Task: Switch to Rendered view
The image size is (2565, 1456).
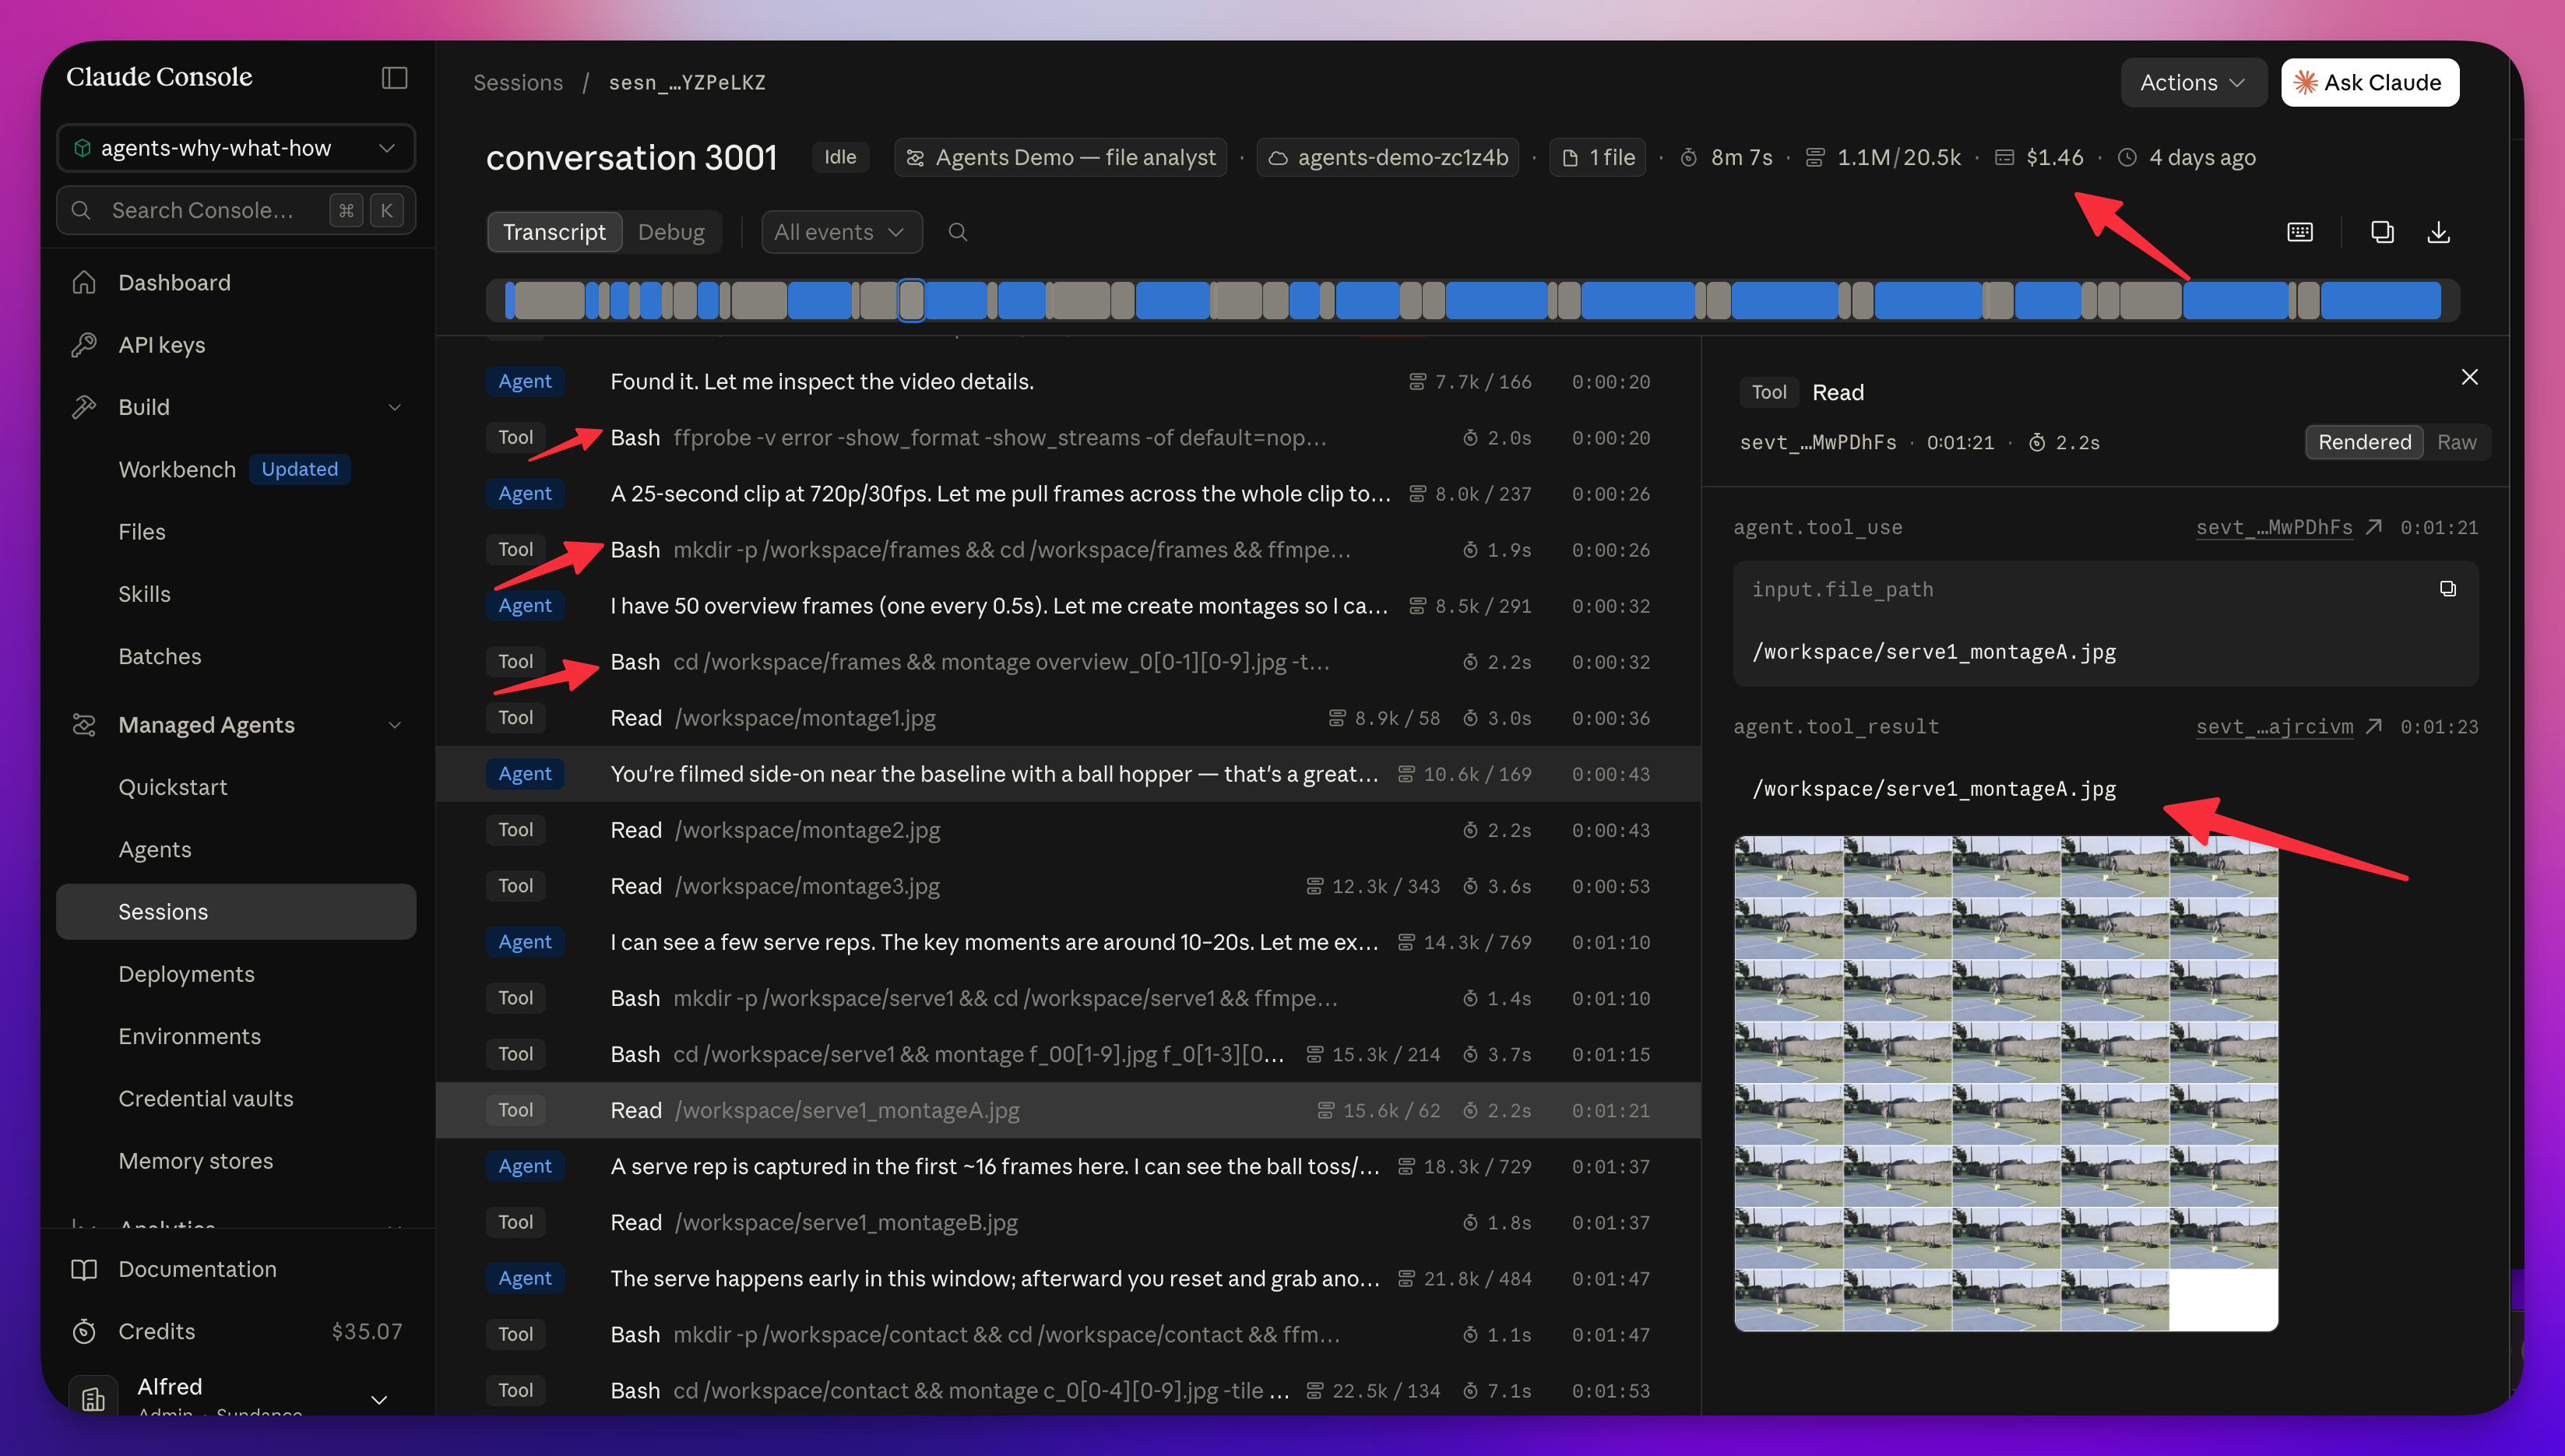Action: (x=2364, y=442)
